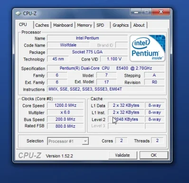Viewport: 189px width, 183px height.
Task: Click the Core VID '1.100 V' value
Action: click(114, 59)
